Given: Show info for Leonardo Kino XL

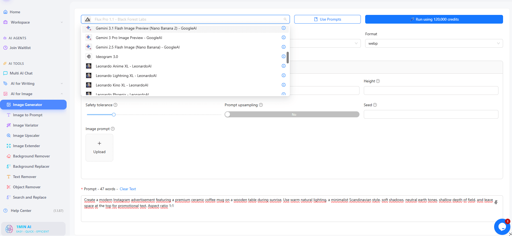Looking at the screenshot, I should pos(284,85).
